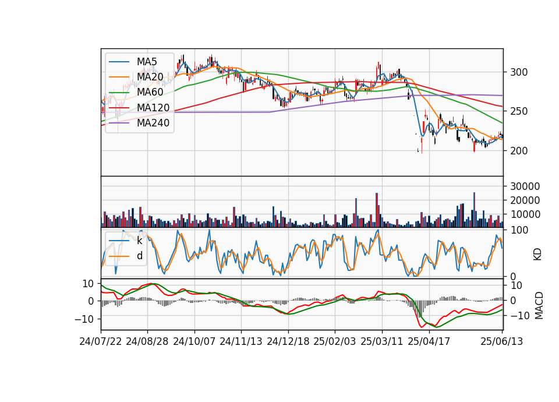Viewport: 559px width, 402px height.
Task: Click the MA5 legend label
Action: (147, 62)
